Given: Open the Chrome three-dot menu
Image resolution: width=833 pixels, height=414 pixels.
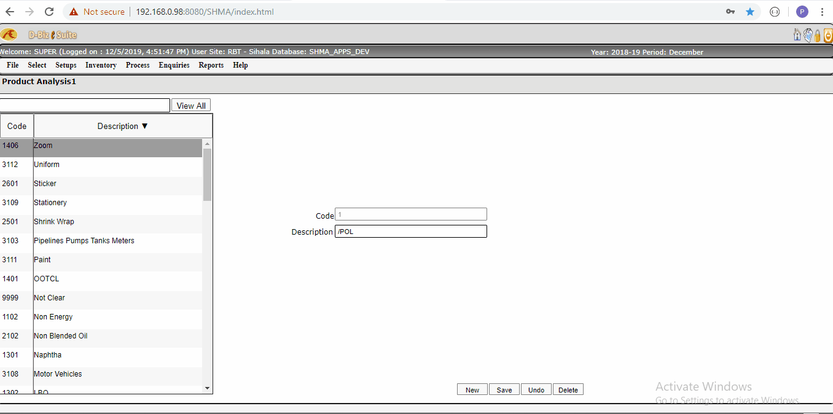Looking at the screenshot, I should (823, 11).
